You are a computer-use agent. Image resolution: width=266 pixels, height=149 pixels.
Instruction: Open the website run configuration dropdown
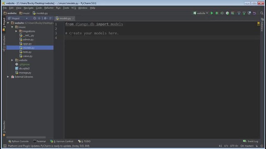pos(200,13)
